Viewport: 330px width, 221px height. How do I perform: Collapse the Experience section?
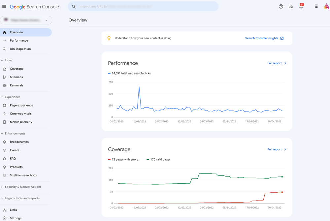(x=2, y=97)
